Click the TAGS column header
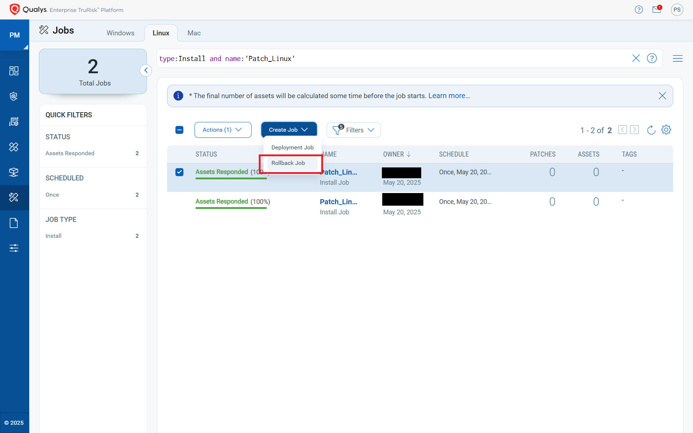Image resolution: width=693 pixels, height=433 pixels. click(x=629, y=154)
